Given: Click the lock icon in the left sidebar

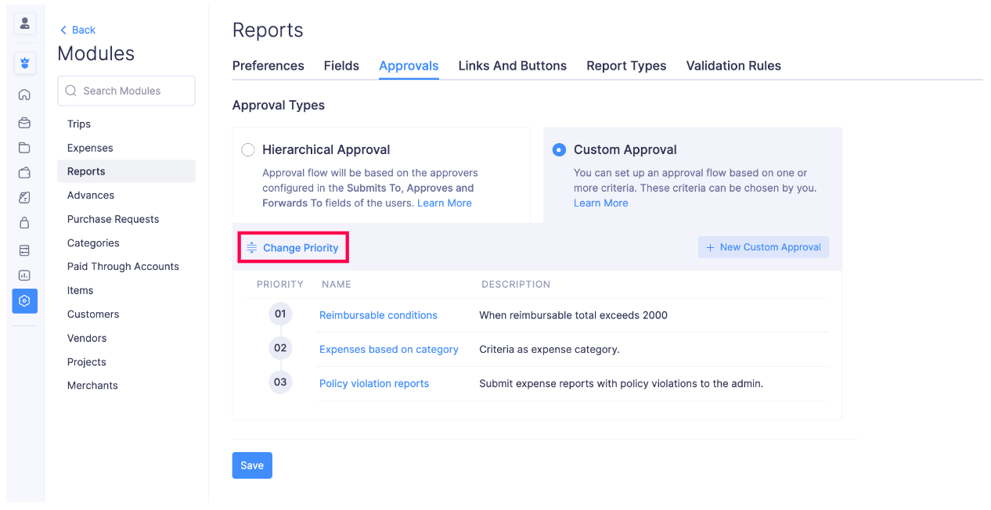Looking at the screenshot, I should pyautogui.click(x=24, y=223).
